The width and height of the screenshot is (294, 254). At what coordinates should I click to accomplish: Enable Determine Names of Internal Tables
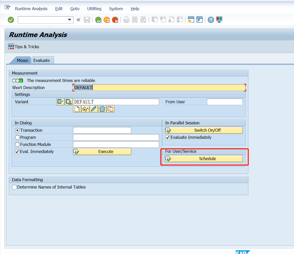coord(14,187)
